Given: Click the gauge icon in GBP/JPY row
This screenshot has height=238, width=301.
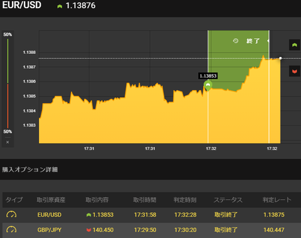Looking at the screenshot, I should (11, 230).
